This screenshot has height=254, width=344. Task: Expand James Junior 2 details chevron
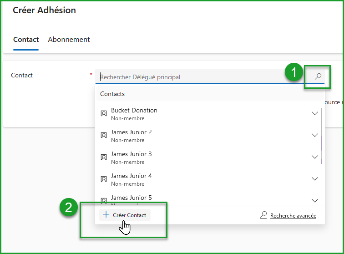(314, 135)
